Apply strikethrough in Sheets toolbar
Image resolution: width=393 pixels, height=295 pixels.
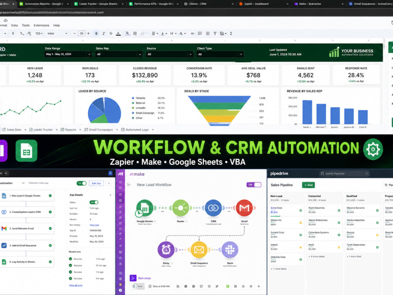click(111, 33)
